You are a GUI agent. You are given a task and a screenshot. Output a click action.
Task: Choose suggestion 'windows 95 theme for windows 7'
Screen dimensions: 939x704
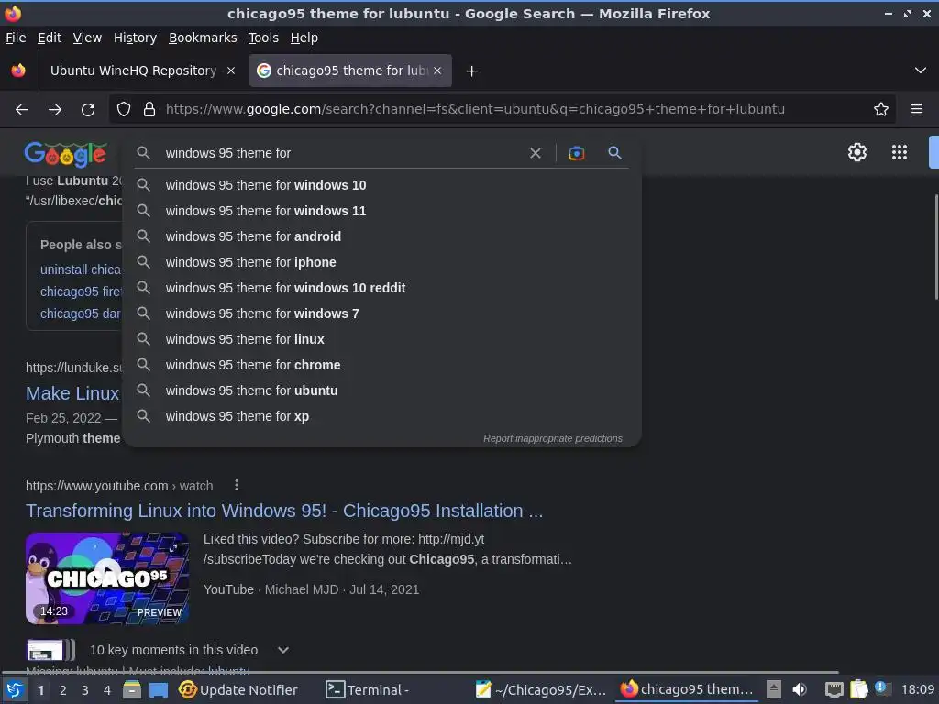tap(381, 313)
